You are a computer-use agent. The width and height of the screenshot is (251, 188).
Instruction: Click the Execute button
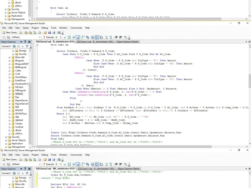click(x=50, y=37)
